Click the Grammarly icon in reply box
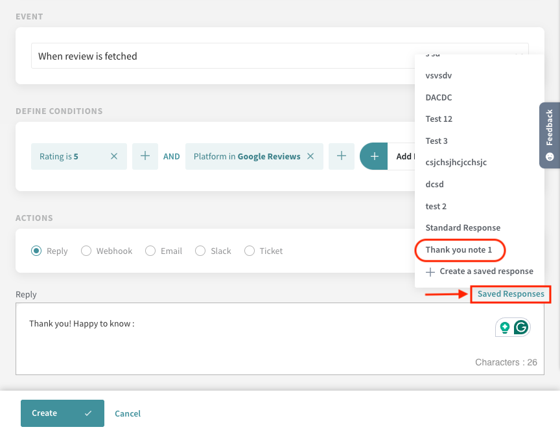 520,328
